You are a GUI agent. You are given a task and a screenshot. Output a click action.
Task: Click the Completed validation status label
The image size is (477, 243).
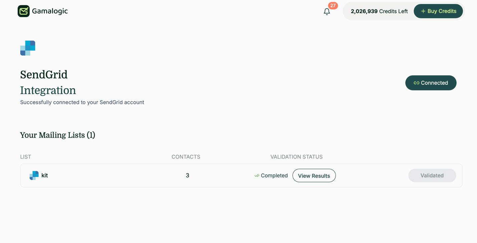(x=274, y=175)
